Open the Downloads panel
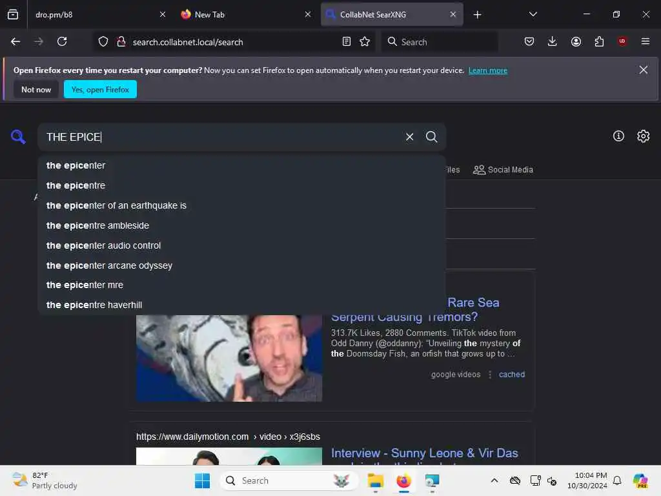The width and height of the screenshot is (661, 496). coord(553,42)
